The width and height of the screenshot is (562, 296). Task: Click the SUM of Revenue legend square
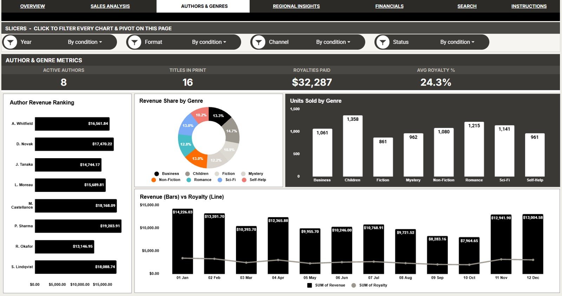pos(309,285)
